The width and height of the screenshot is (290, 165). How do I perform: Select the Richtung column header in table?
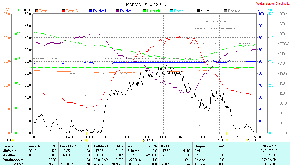click(x=168, y=146)
